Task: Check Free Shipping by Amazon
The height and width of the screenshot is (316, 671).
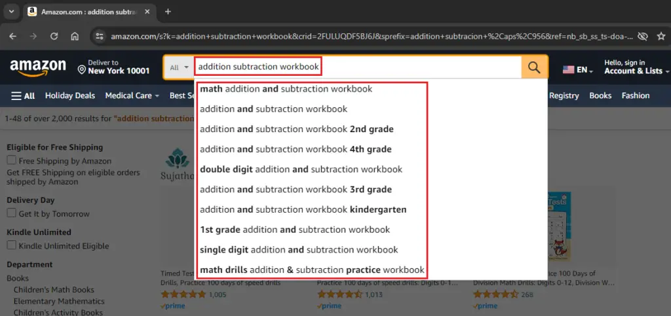Action: coord(12,160)
